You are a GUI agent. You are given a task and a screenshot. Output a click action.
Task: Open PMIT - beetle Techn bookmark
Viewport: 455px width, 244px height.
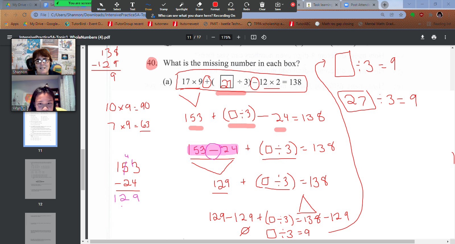[223, 24]
